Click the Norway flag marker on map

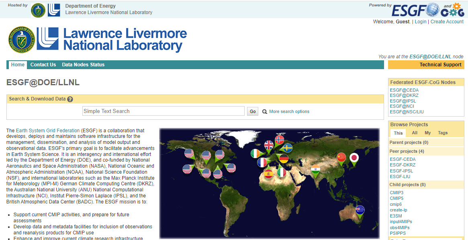click(x=279, y=140)
